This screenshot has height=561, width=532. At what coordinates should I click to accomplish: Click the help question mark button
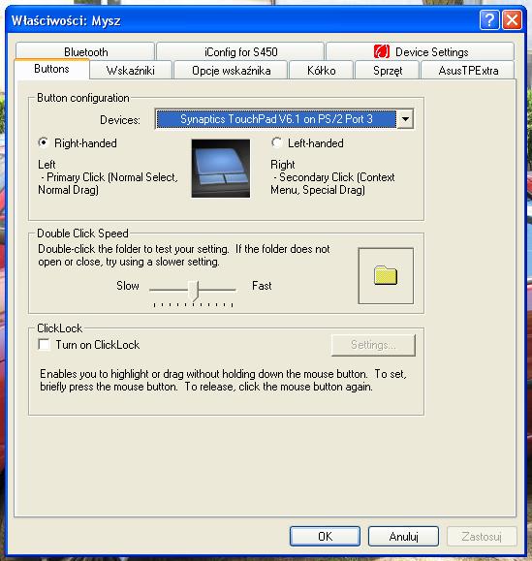pyautogui.click(x=489, y=20)
